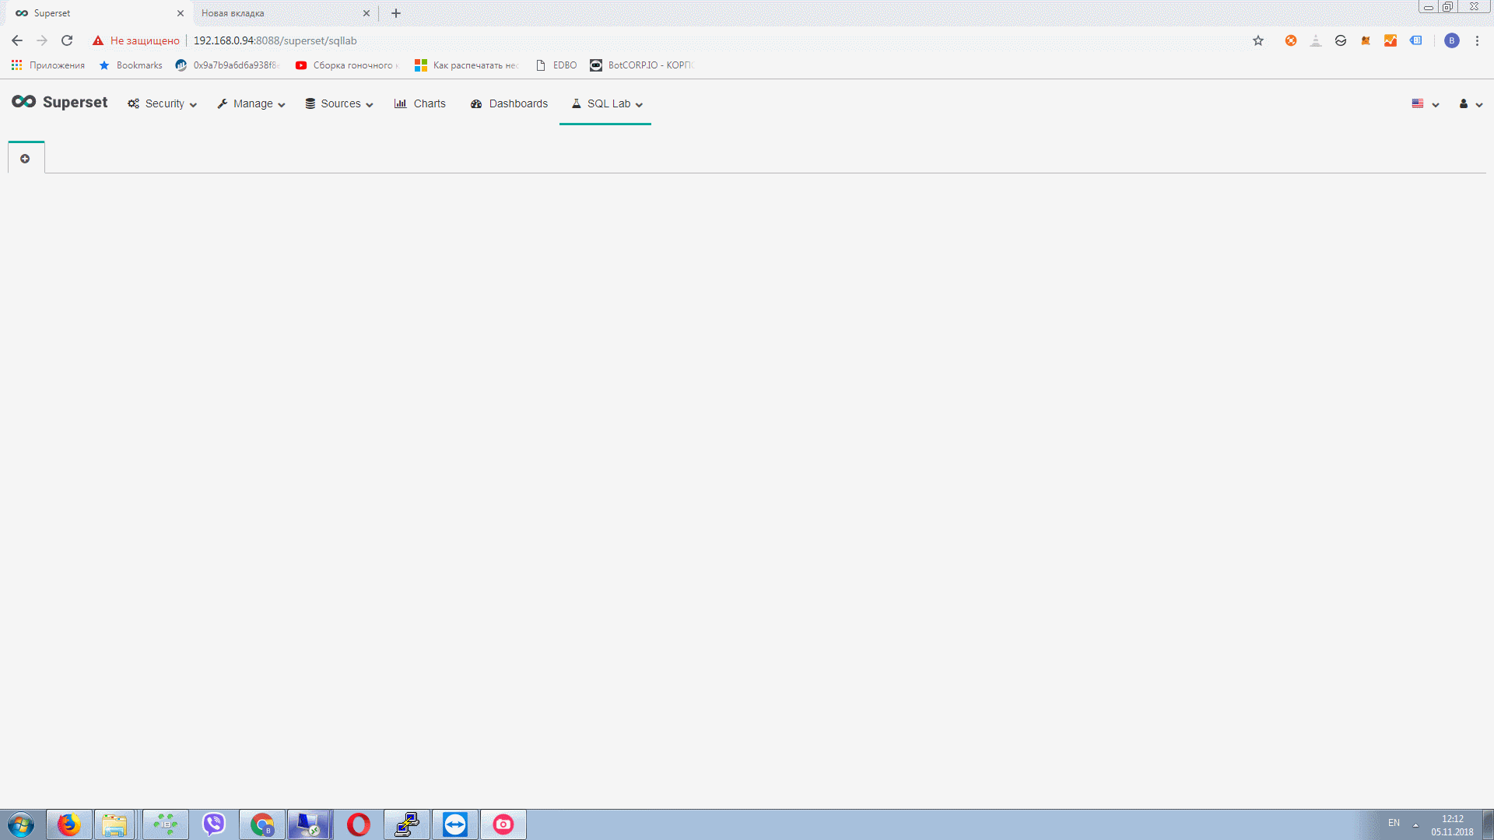
Task: Open Charts via the bar chart icon
Action: pos(400,103)
